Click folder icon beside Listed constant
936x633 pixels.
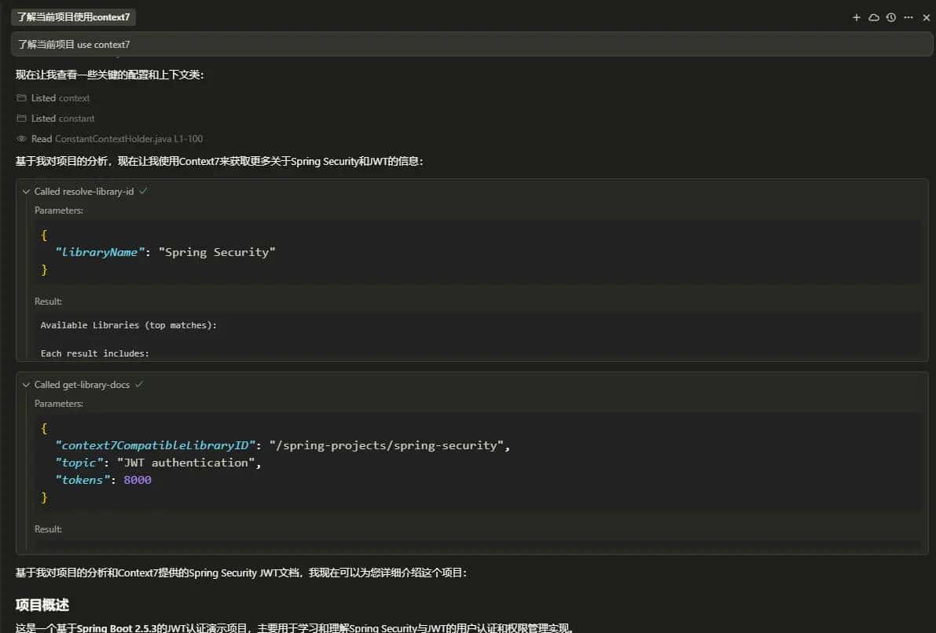coord(21,118)
